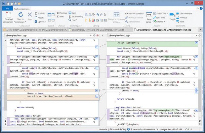Click the Copy icon in Editing group
The image size is (205, 133).
(94, 15)
